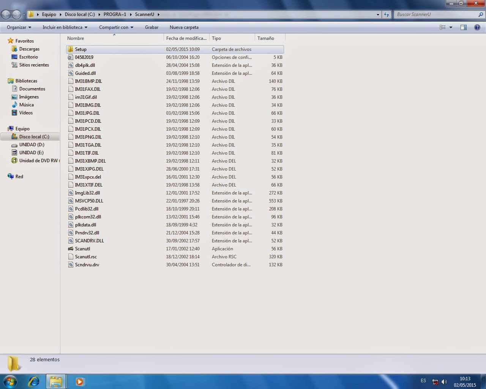Click the refresh icon next to address bar
486x389 pixels.
[387, 14]
